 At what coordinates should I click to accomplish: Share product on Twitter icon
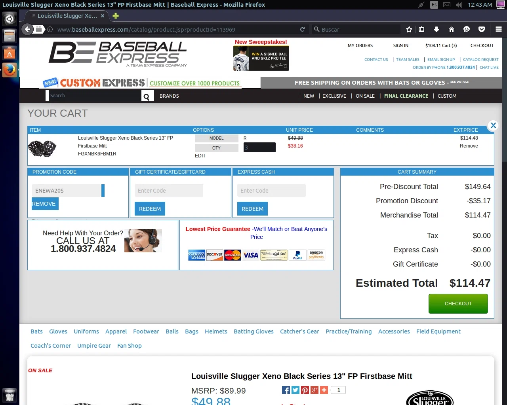pos(295,390)
